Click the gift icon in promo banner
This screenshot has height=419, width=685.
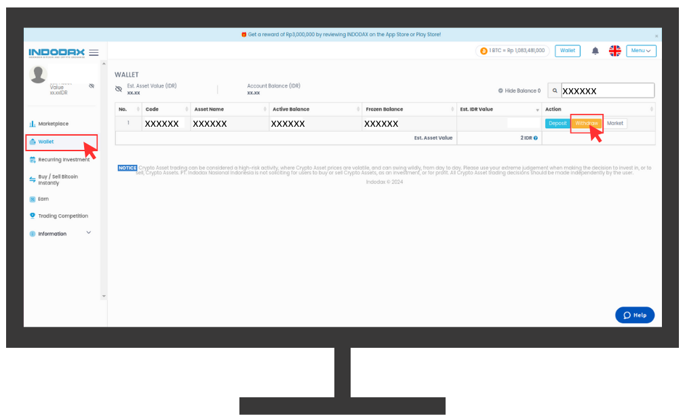point(243,35)
